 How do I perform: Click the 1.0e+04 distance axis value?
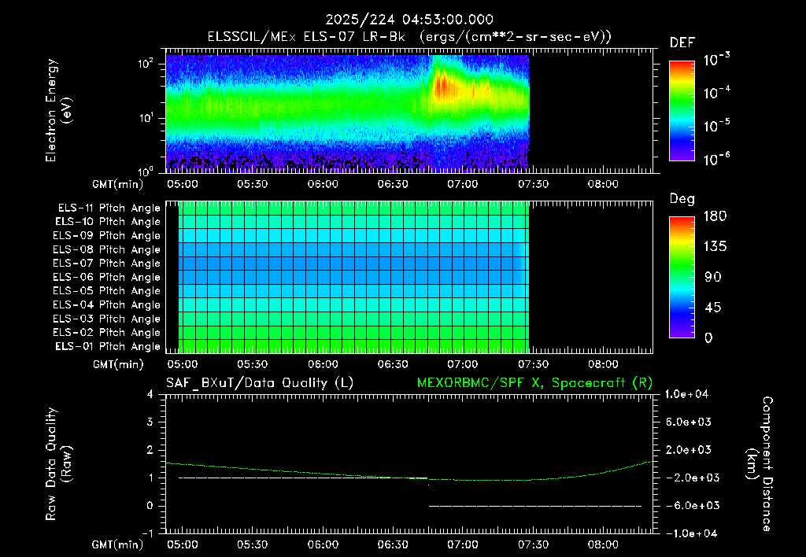[x=686, y=394]
